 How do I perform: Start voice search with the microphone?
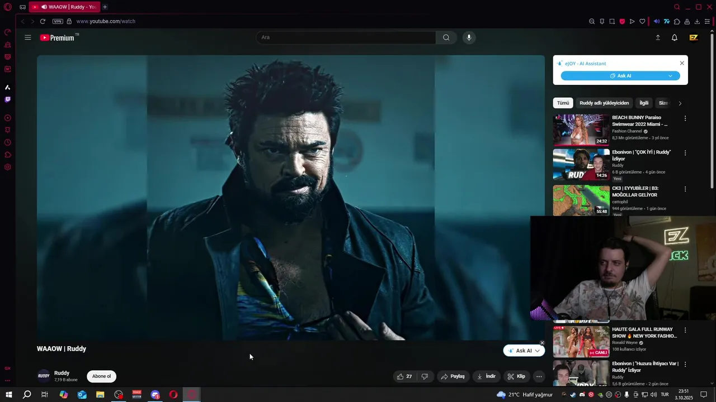point(469,37)
